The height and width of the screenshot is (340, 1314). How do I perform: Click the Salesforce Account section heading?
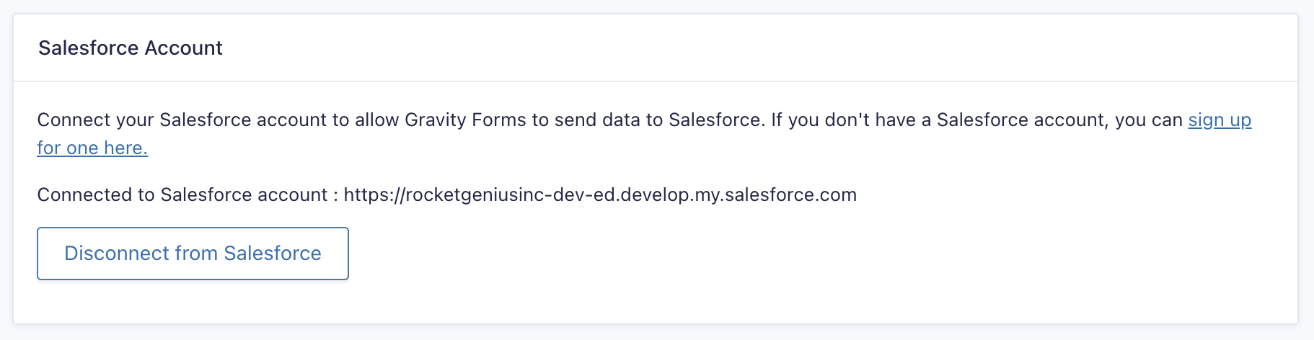coord(131,48)
